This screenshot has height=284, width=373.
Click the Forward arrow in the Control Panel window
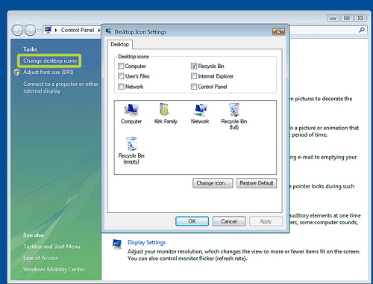tap(31, 31)
